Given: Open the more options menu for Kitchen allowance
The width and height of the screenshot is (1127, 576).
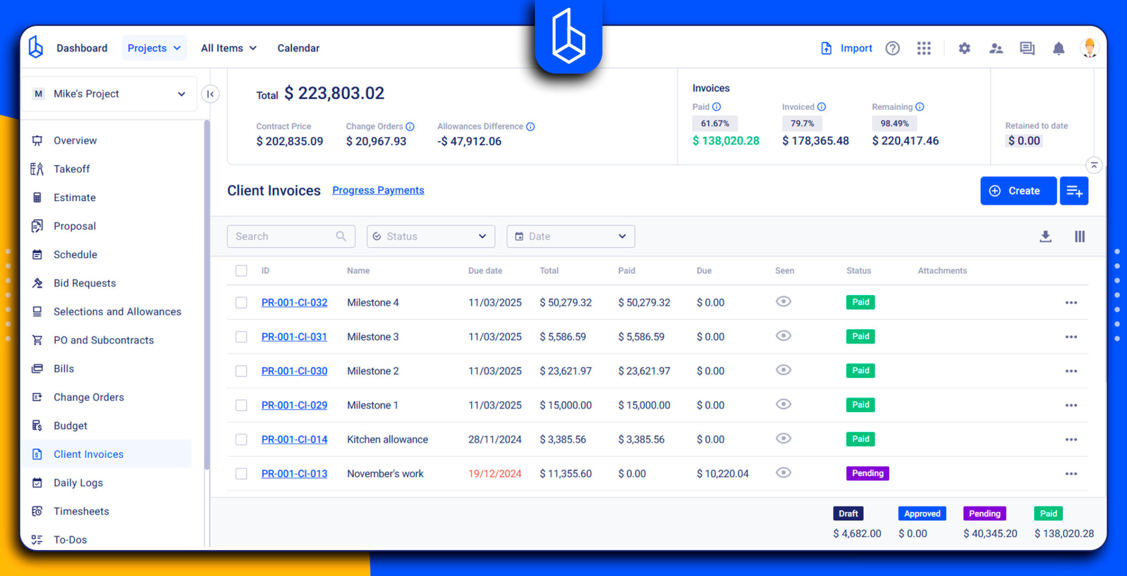Looking at the screenshot, I should pos(1071,440).
